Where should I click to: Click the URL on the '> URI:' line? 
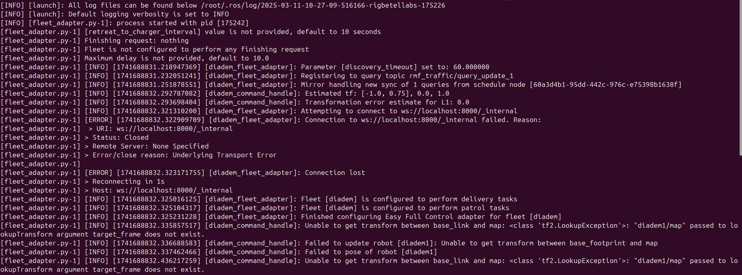[174, 128]
